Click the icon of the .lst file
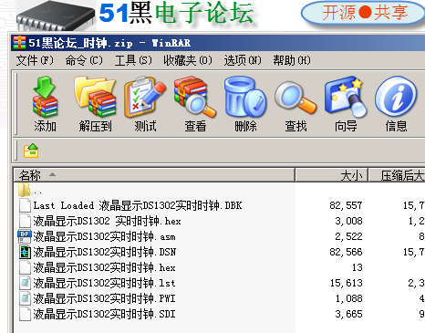The width and height of the screenshot is (425, 333). (x=25, y=283)
